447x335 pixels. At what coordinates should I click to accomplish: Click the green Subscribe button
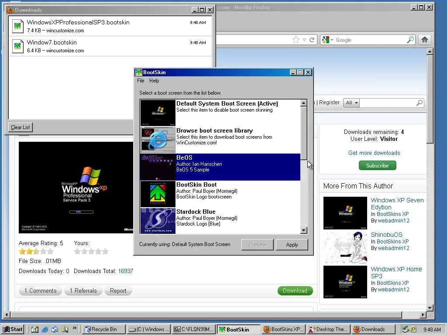[378, 165]
